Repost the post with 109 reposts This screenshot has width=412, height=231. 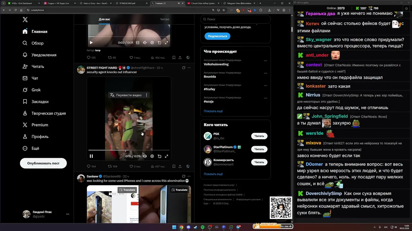[x=112, y=166]
